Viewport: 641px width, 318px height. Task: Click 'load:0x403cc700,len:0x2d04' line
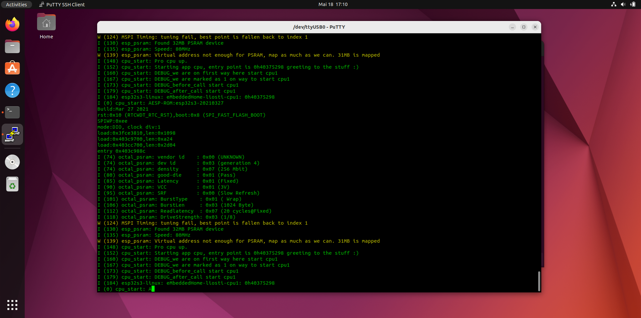tap(136, 145)
